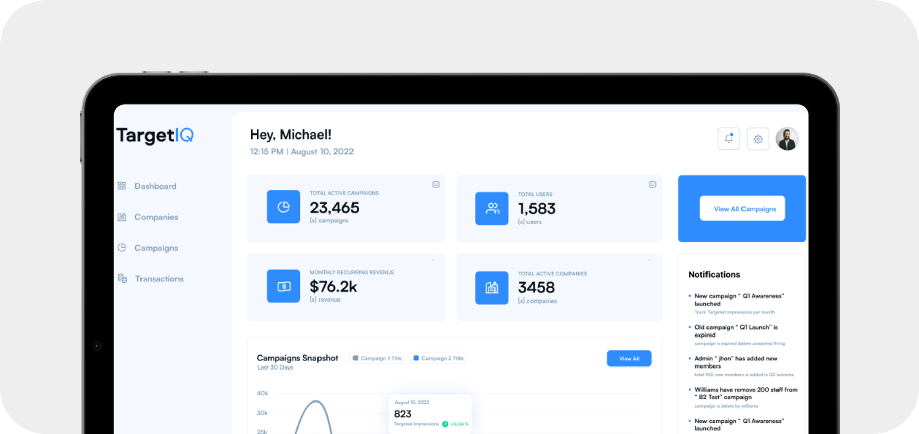Image resolution: width=919 pixels, height=434 pixels.
Task: Click the 3458 companies value
Action: pos(536,288)
